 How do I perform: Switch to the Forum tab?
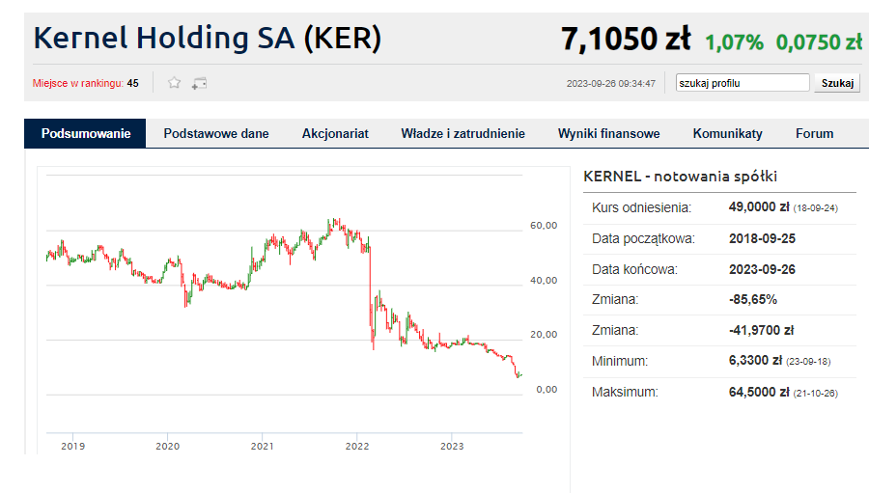(814, 134)
